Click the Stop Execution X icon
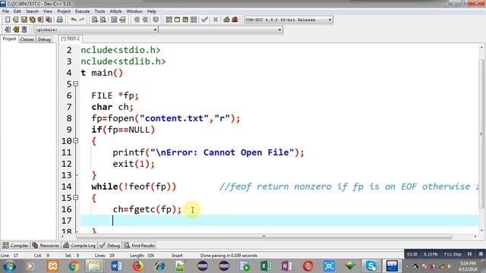The image size is (486, 273). 216,20
